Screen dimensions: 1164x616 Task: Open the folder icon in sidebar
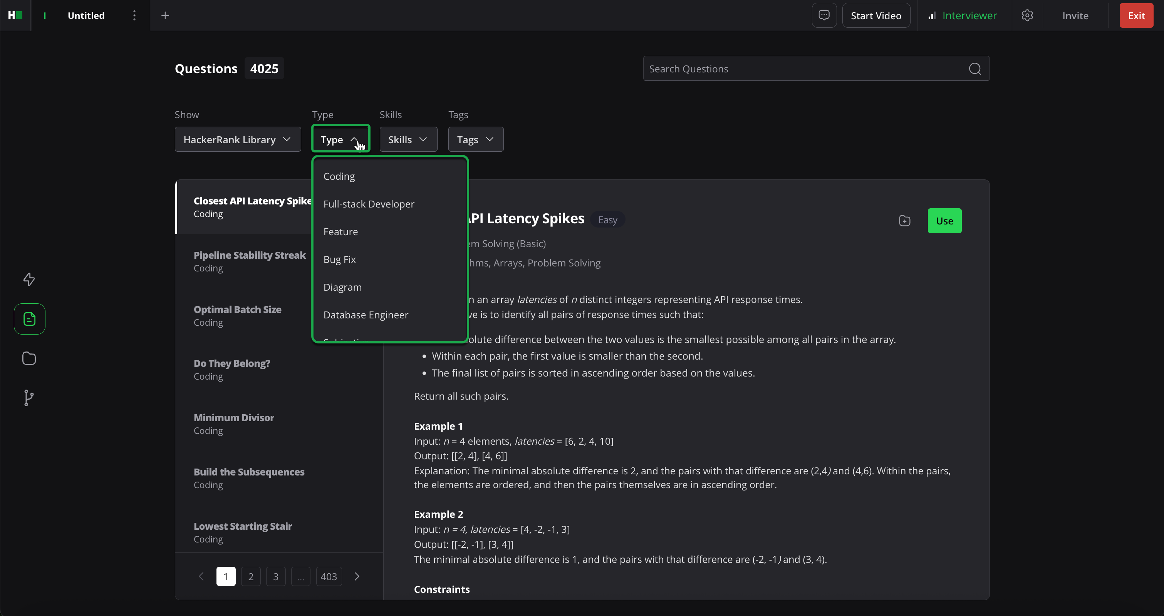coord(29,358)
